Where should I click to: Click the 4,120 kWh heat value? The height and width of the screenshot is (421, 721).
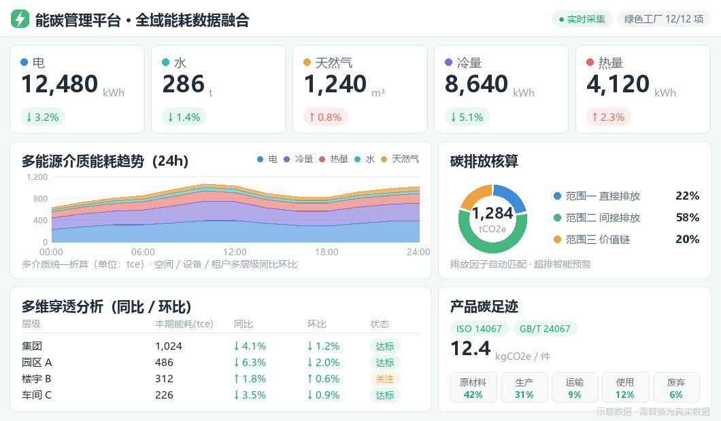click(631, 85)
